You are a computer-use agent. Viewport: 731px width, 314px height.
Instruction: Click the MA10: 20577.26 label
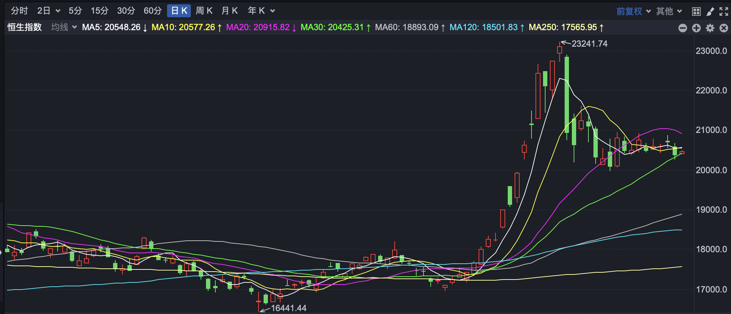[187, 27]
